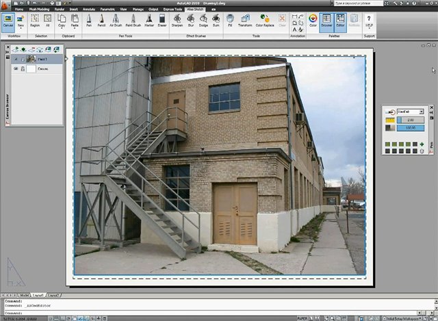The width and height of the screenshot is (438, 321).
Task: Select the Color Replace tool
Action: 265,21
